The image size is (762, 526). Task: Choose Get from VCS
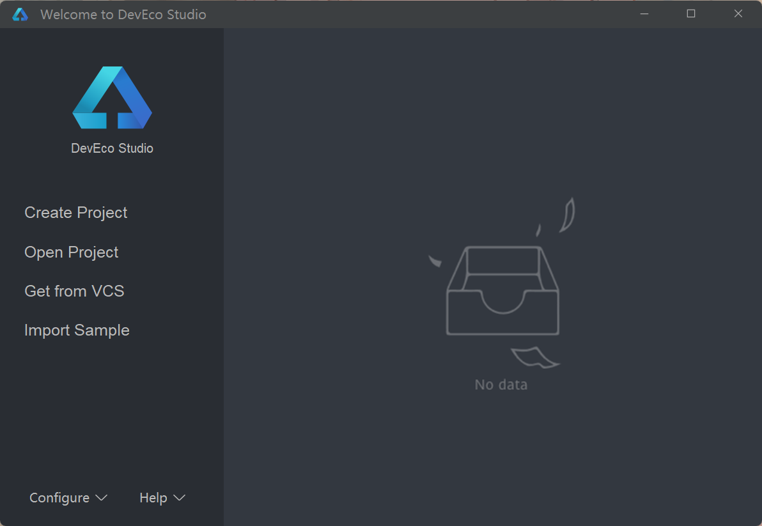click(x=74, y=291)
